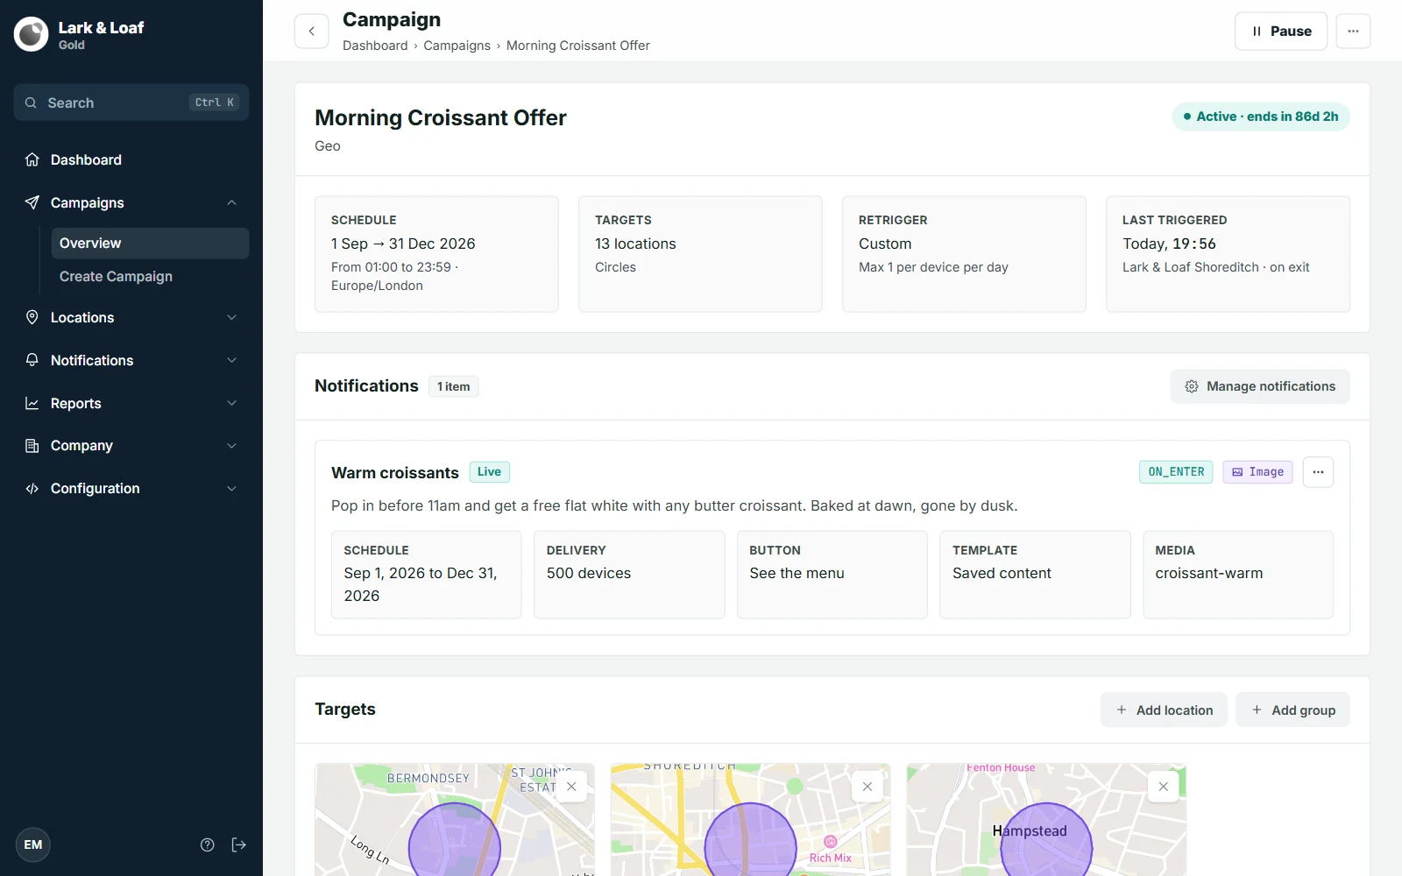Remove the Shoreditch target map
The image size is (1402, 876).
tap(867, 787)
